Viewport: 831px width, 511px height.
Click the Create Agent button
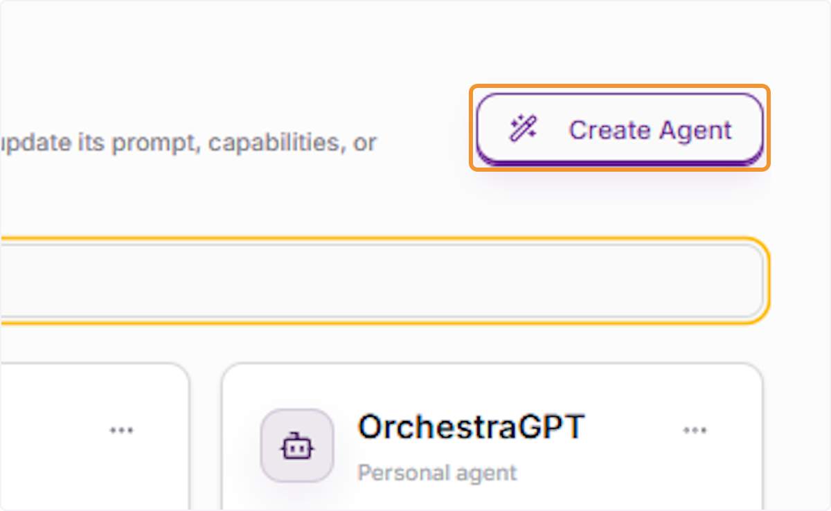tap(620, 129)
